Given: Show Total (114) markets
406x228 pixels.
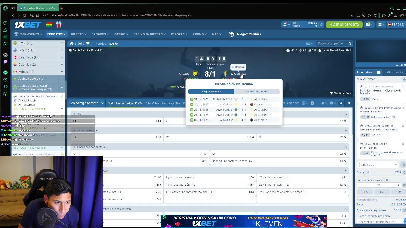Looking at the screenshot, I should [152, 103].
